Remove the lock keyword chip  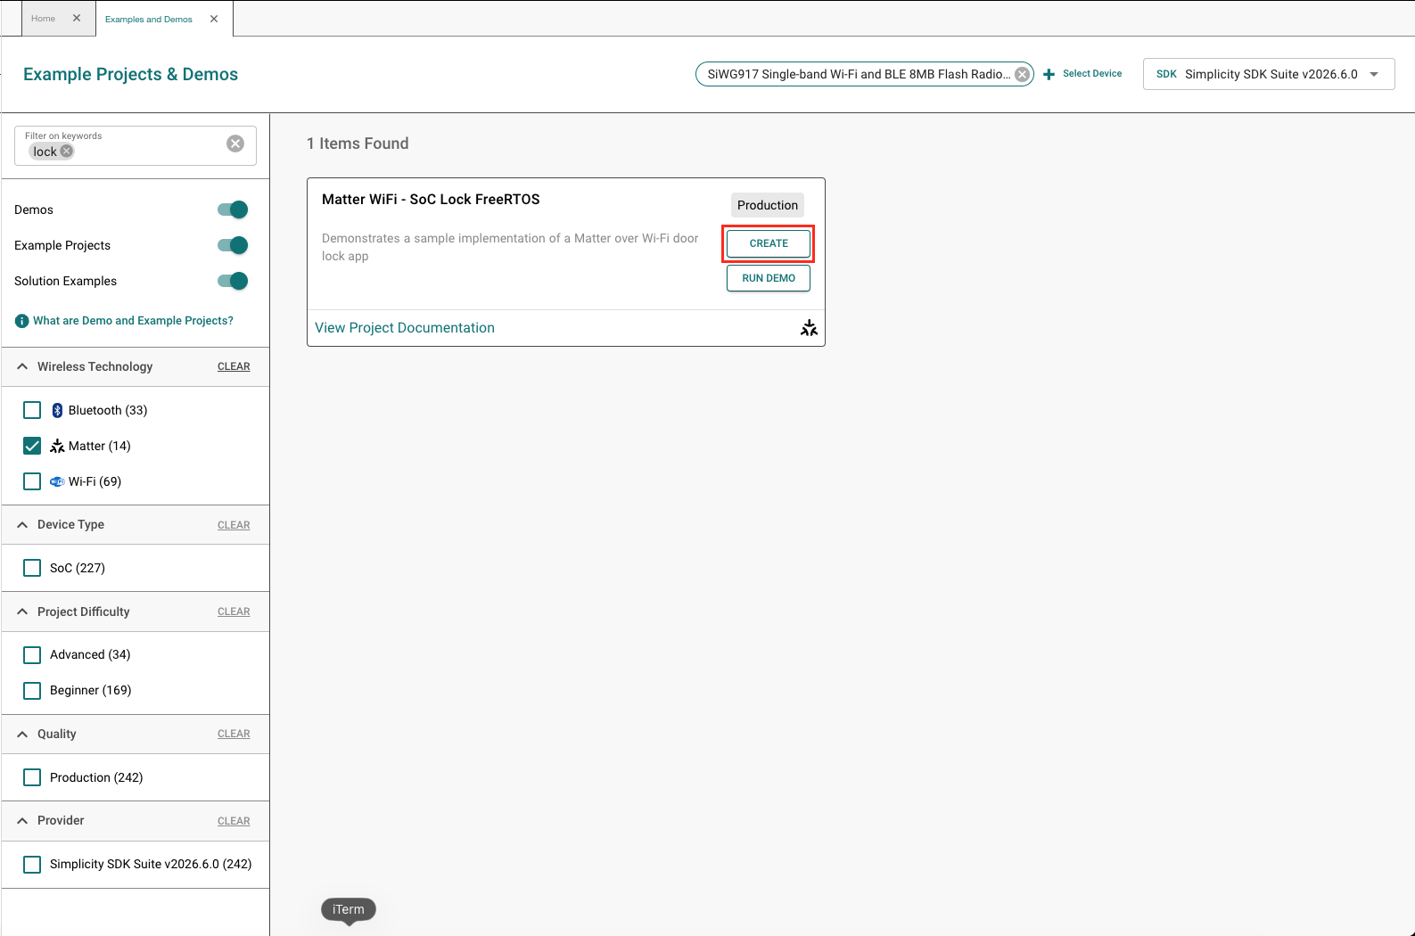tap(66, 152)
